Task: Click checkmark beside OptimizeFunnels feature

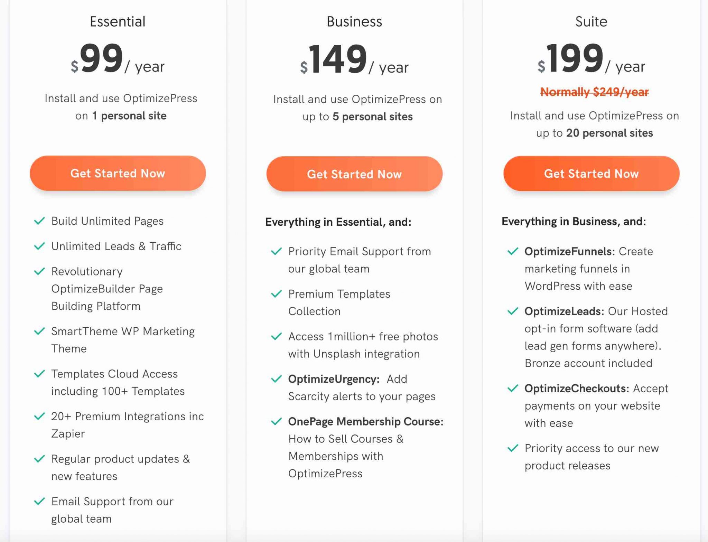Action: pyautogui.click(x=513, y=251)
